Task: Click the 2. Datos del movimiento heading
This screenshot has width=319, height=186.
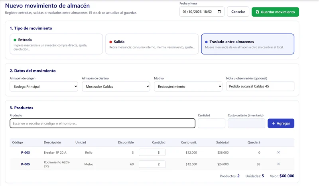Action: click(x=33, y=71)
